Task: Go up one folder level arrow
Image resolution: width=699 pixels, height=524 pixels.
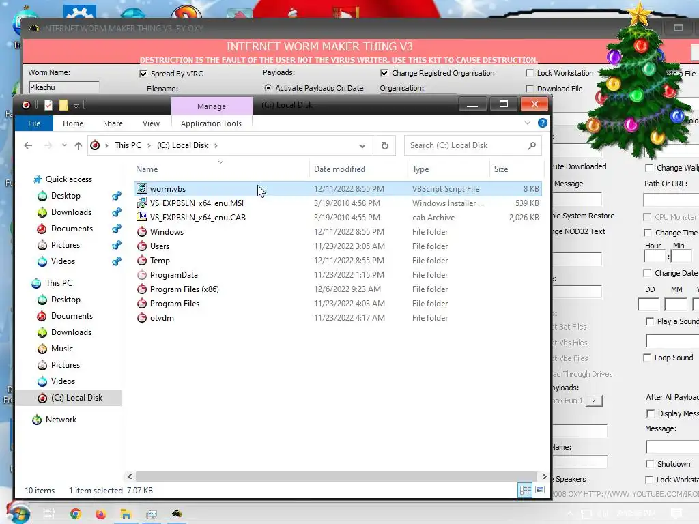Action: pyautogui.click(x=79, y=145)
